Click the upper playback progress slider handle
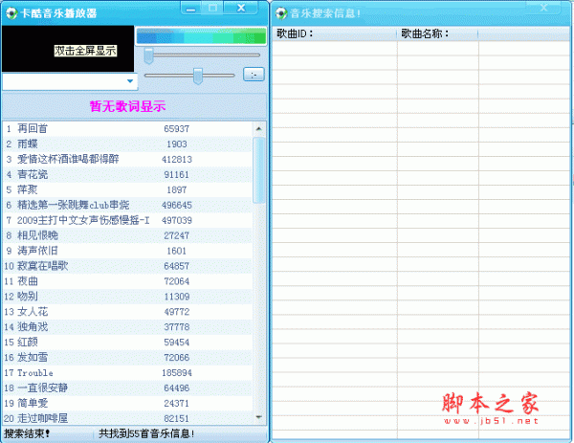 [x=148, y=55]
